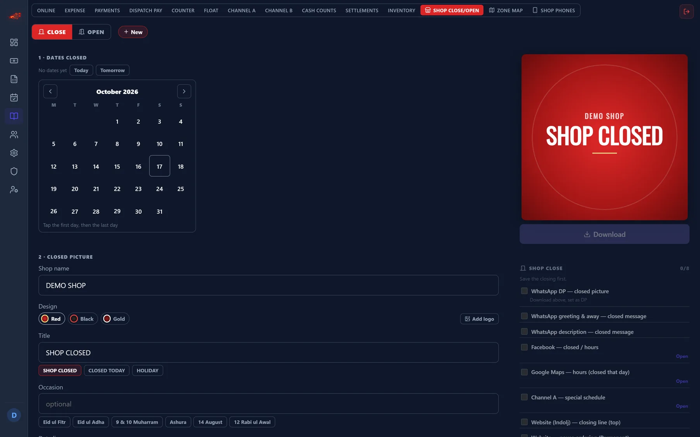This screenshot has width=700, height=437.
Task: Open the cash banknote icon in sidebar
Action: (14, 61)
